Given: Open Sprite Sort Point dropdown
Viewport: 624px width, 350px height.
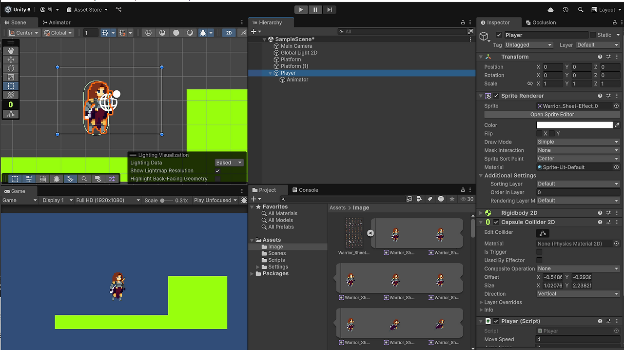Looking at the screenshot, I should (x=578, y=159).
